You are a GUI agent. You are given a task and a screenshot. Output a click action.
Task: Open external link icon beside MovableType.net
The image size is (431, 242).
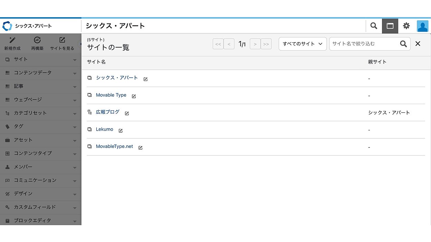(x=141, y=148)
